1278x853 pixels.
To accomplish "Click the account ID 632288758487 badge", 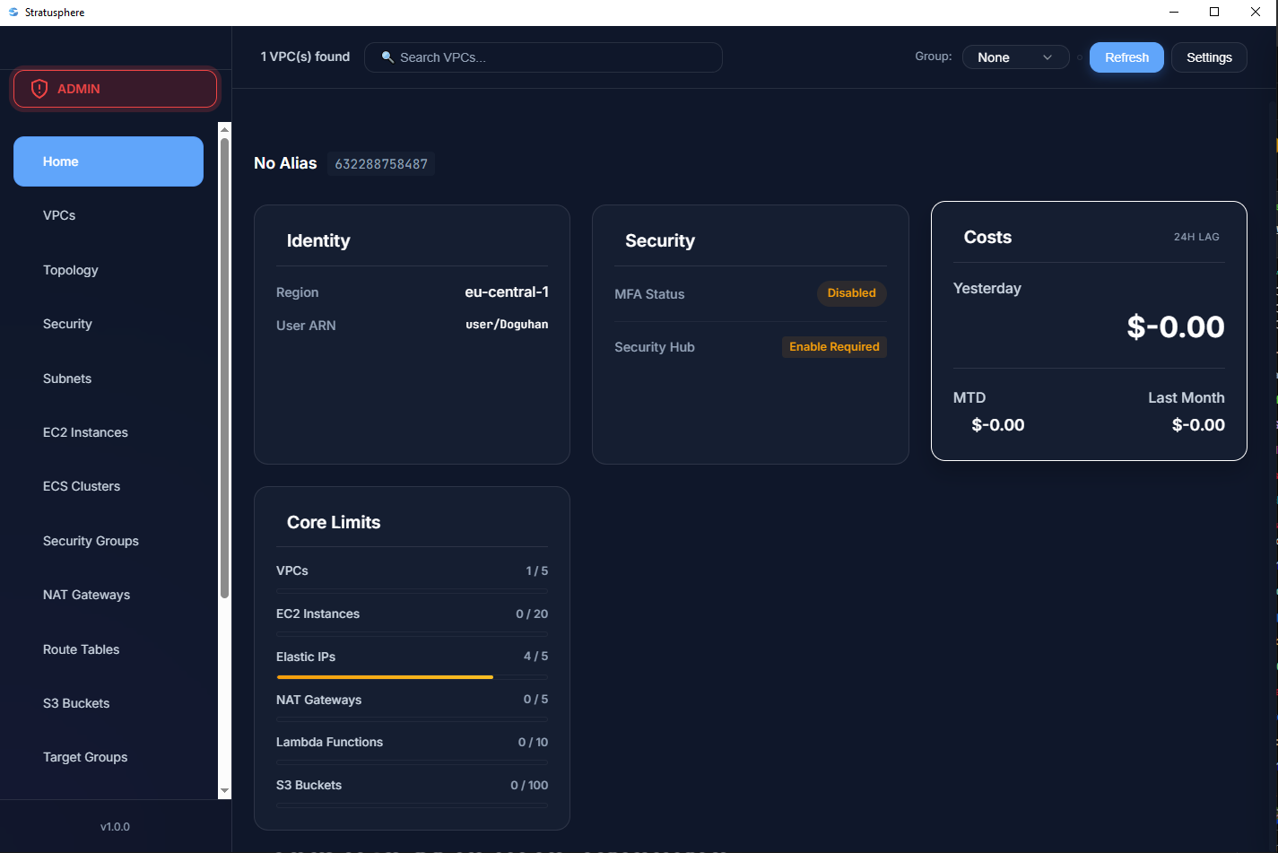I will pyautogui.click(x=381, y=164).
